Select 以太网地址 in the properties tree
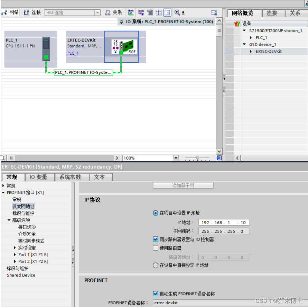 pos(24,206)
